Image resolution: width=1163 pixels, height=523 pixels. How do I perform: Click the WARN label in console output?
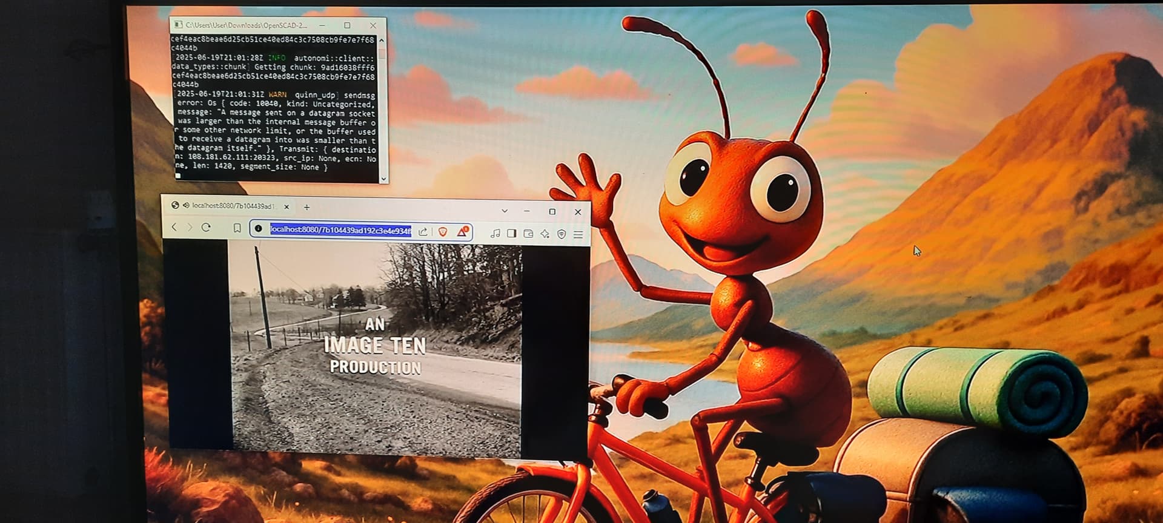coord(277,95)
